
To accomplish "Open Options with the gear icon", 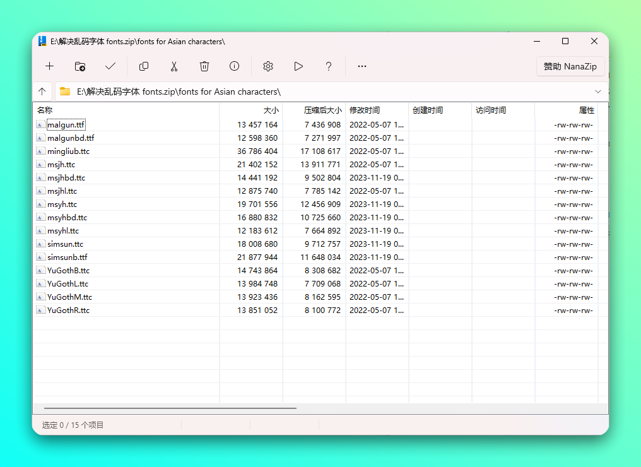I will pos(268,66).
